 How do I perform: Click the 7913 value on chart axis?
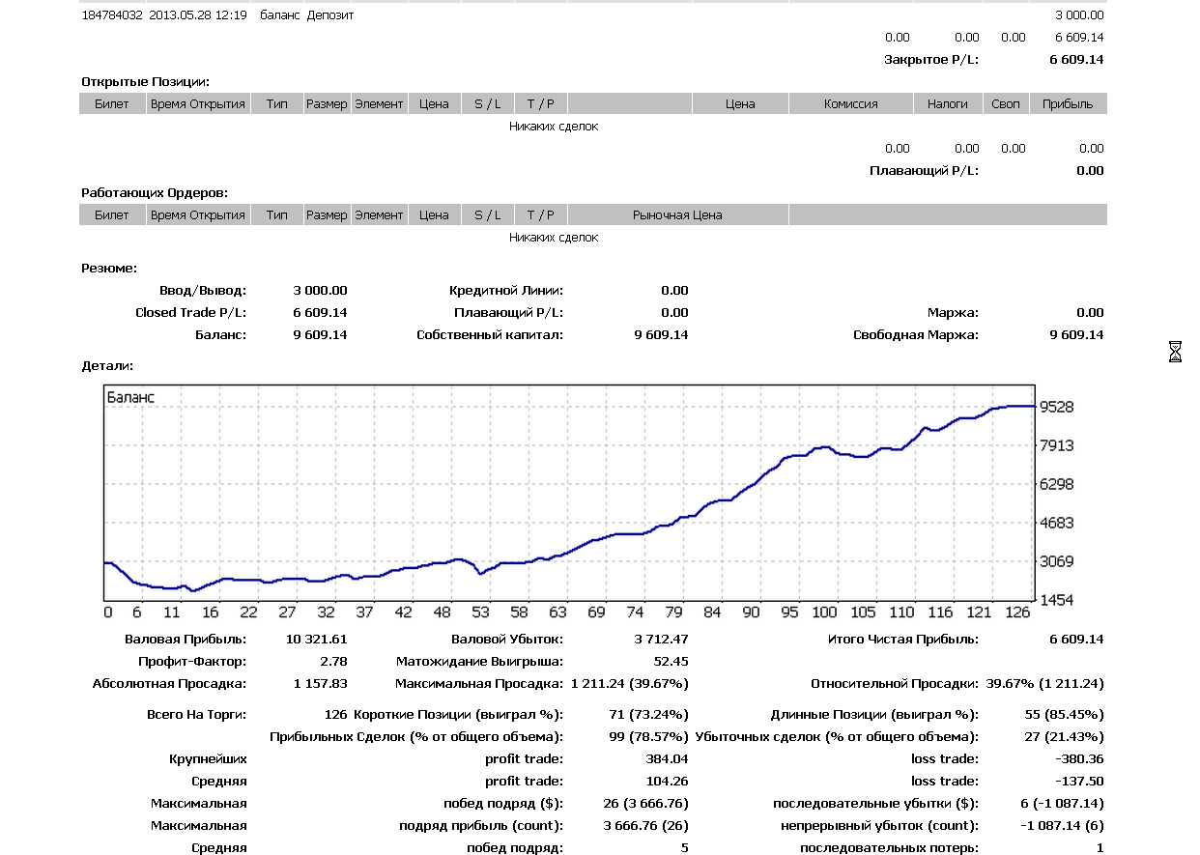[1056, 445]
